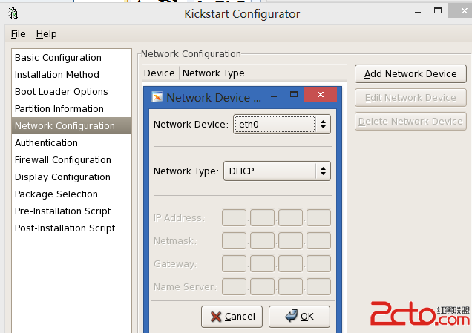Click the last IP Address octet field
Screen dimensions: 472x333
(318, 217)
